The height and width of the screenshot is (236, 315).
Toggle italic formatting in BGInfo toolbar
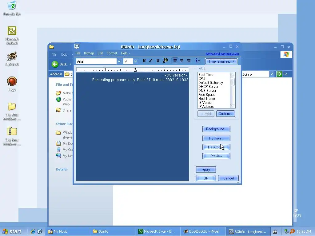pos(151,61)
